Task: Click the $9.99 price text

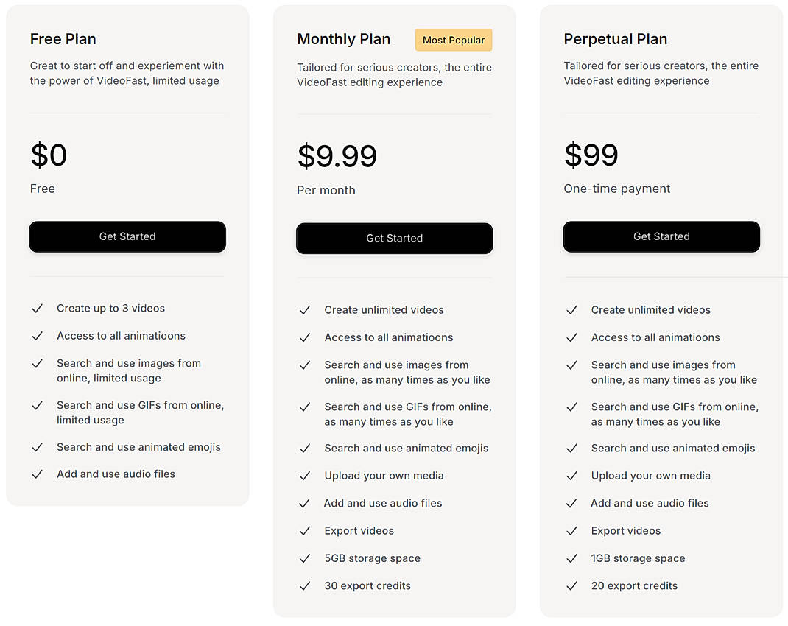Action: click(337, 155)
